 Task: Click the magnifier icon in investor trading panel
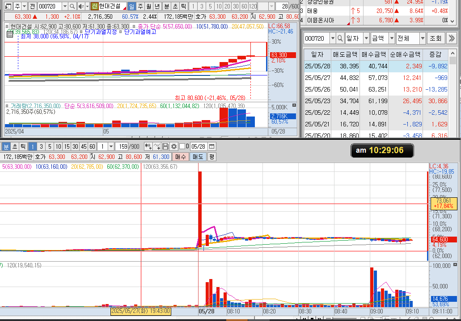click(x=340, y=38)
